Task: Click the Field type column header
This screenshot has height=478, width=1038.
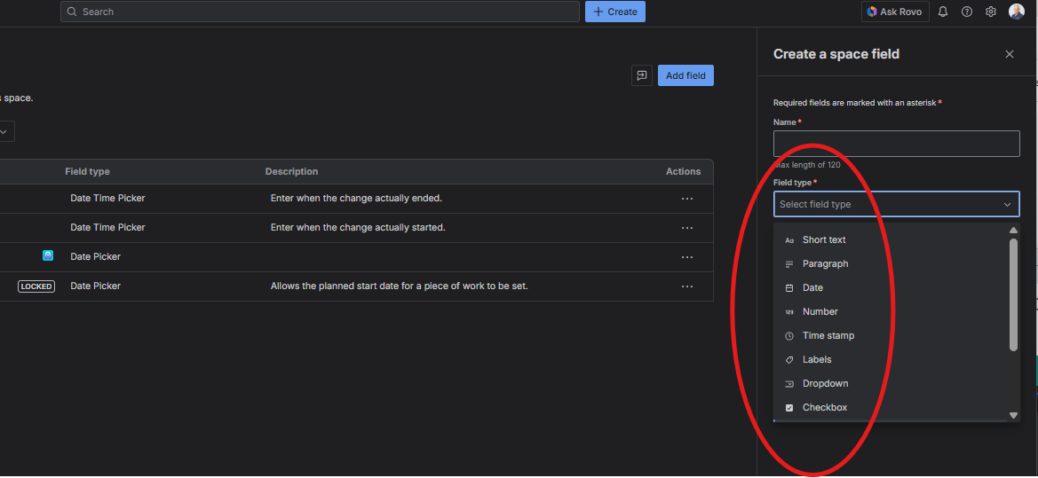Action: tap(87, 171)
